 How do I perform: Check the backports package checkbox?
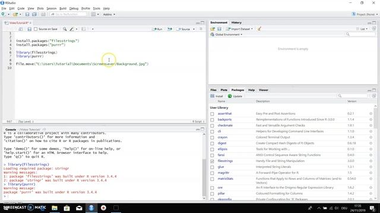coord(212,120)
